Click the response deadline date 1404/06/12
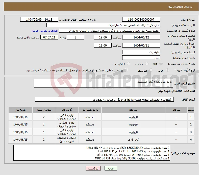 click(x=141, y=37)
